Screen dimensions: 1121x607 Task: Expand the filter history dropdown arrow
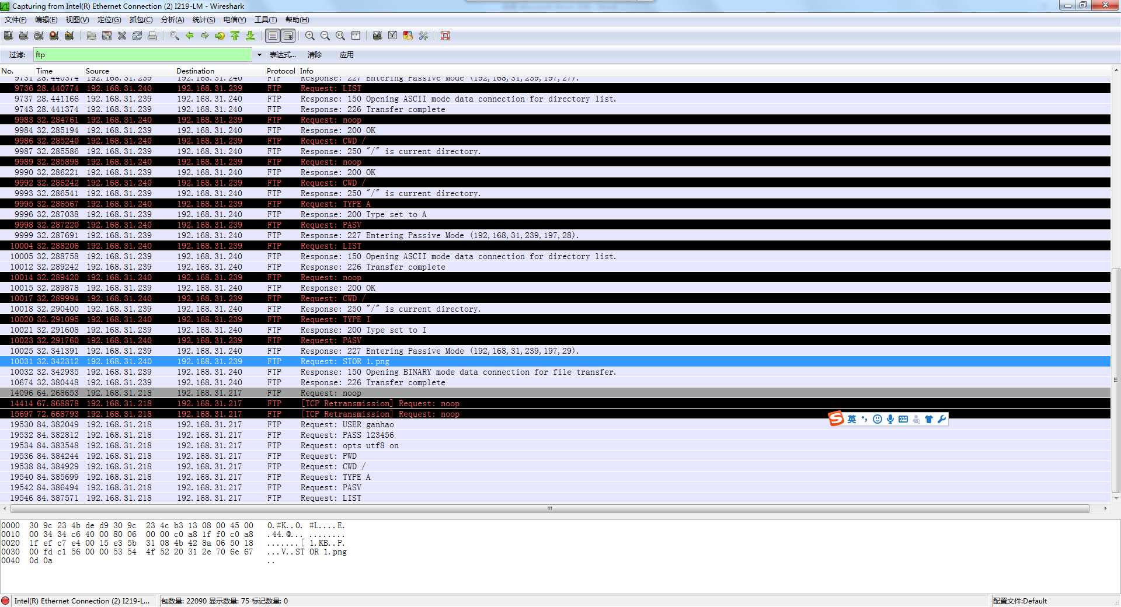click(259, 55)
